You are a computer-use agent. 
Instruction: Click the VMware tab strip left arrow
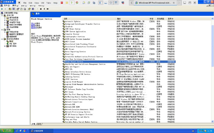(132, 3)
